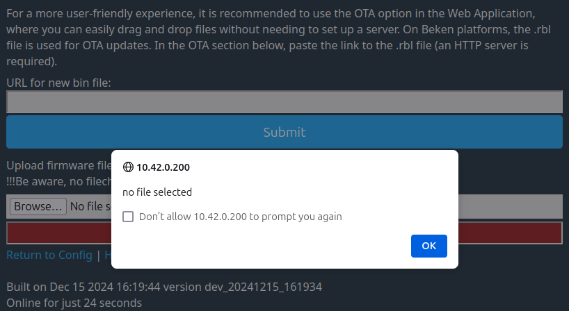This screenshot has width=569, height=311.
Task: Click the "No file s" file status text
Action: coord(90,206)
